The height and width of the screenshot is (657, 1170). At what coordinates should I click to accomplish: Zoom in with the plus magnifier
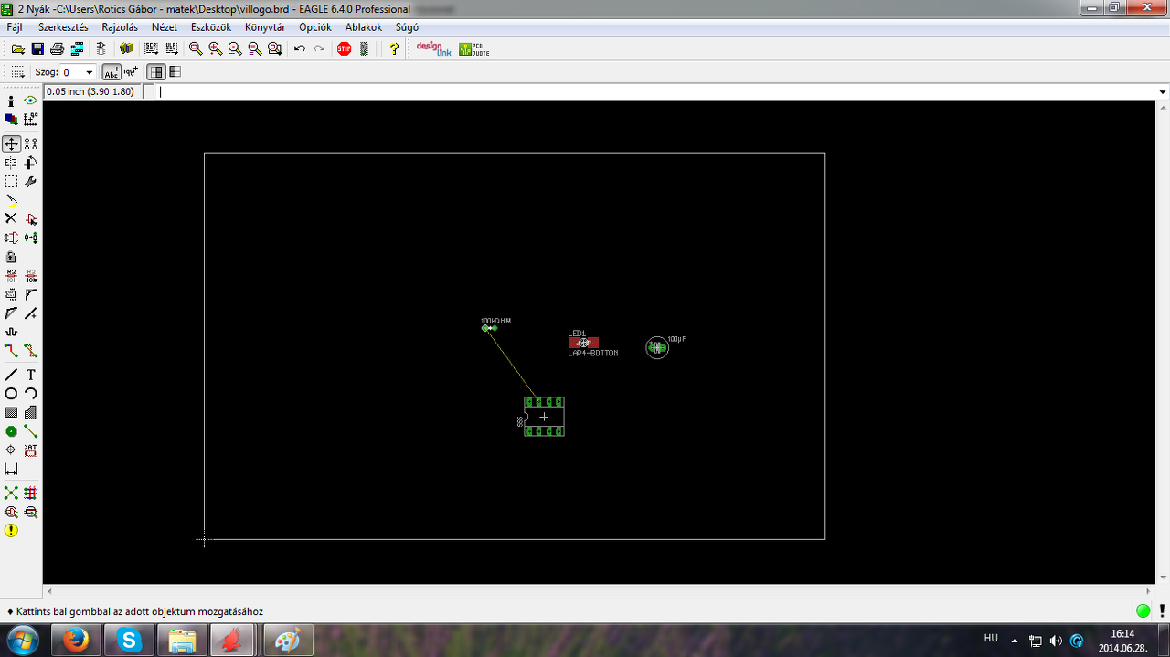(216, 48)
